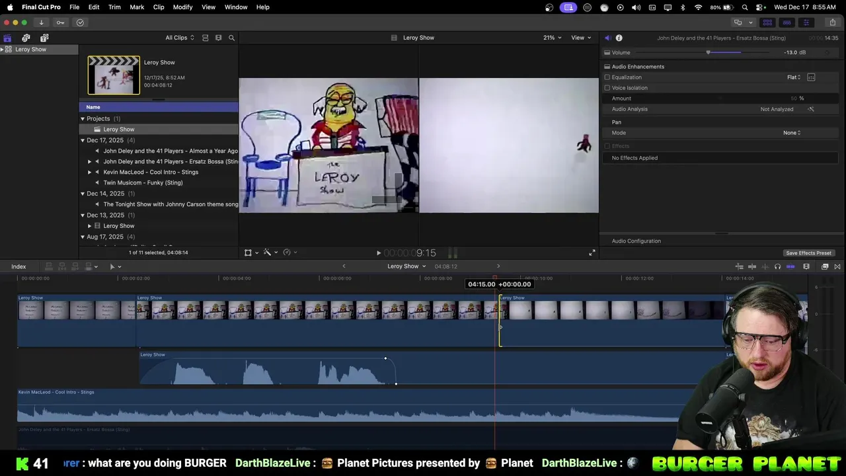Toggle the Browser show/hide button
Screen dimensions: 846x476
tap(767, 22)
